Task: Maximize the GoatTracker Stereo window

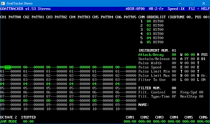Action: click(192, 3)
